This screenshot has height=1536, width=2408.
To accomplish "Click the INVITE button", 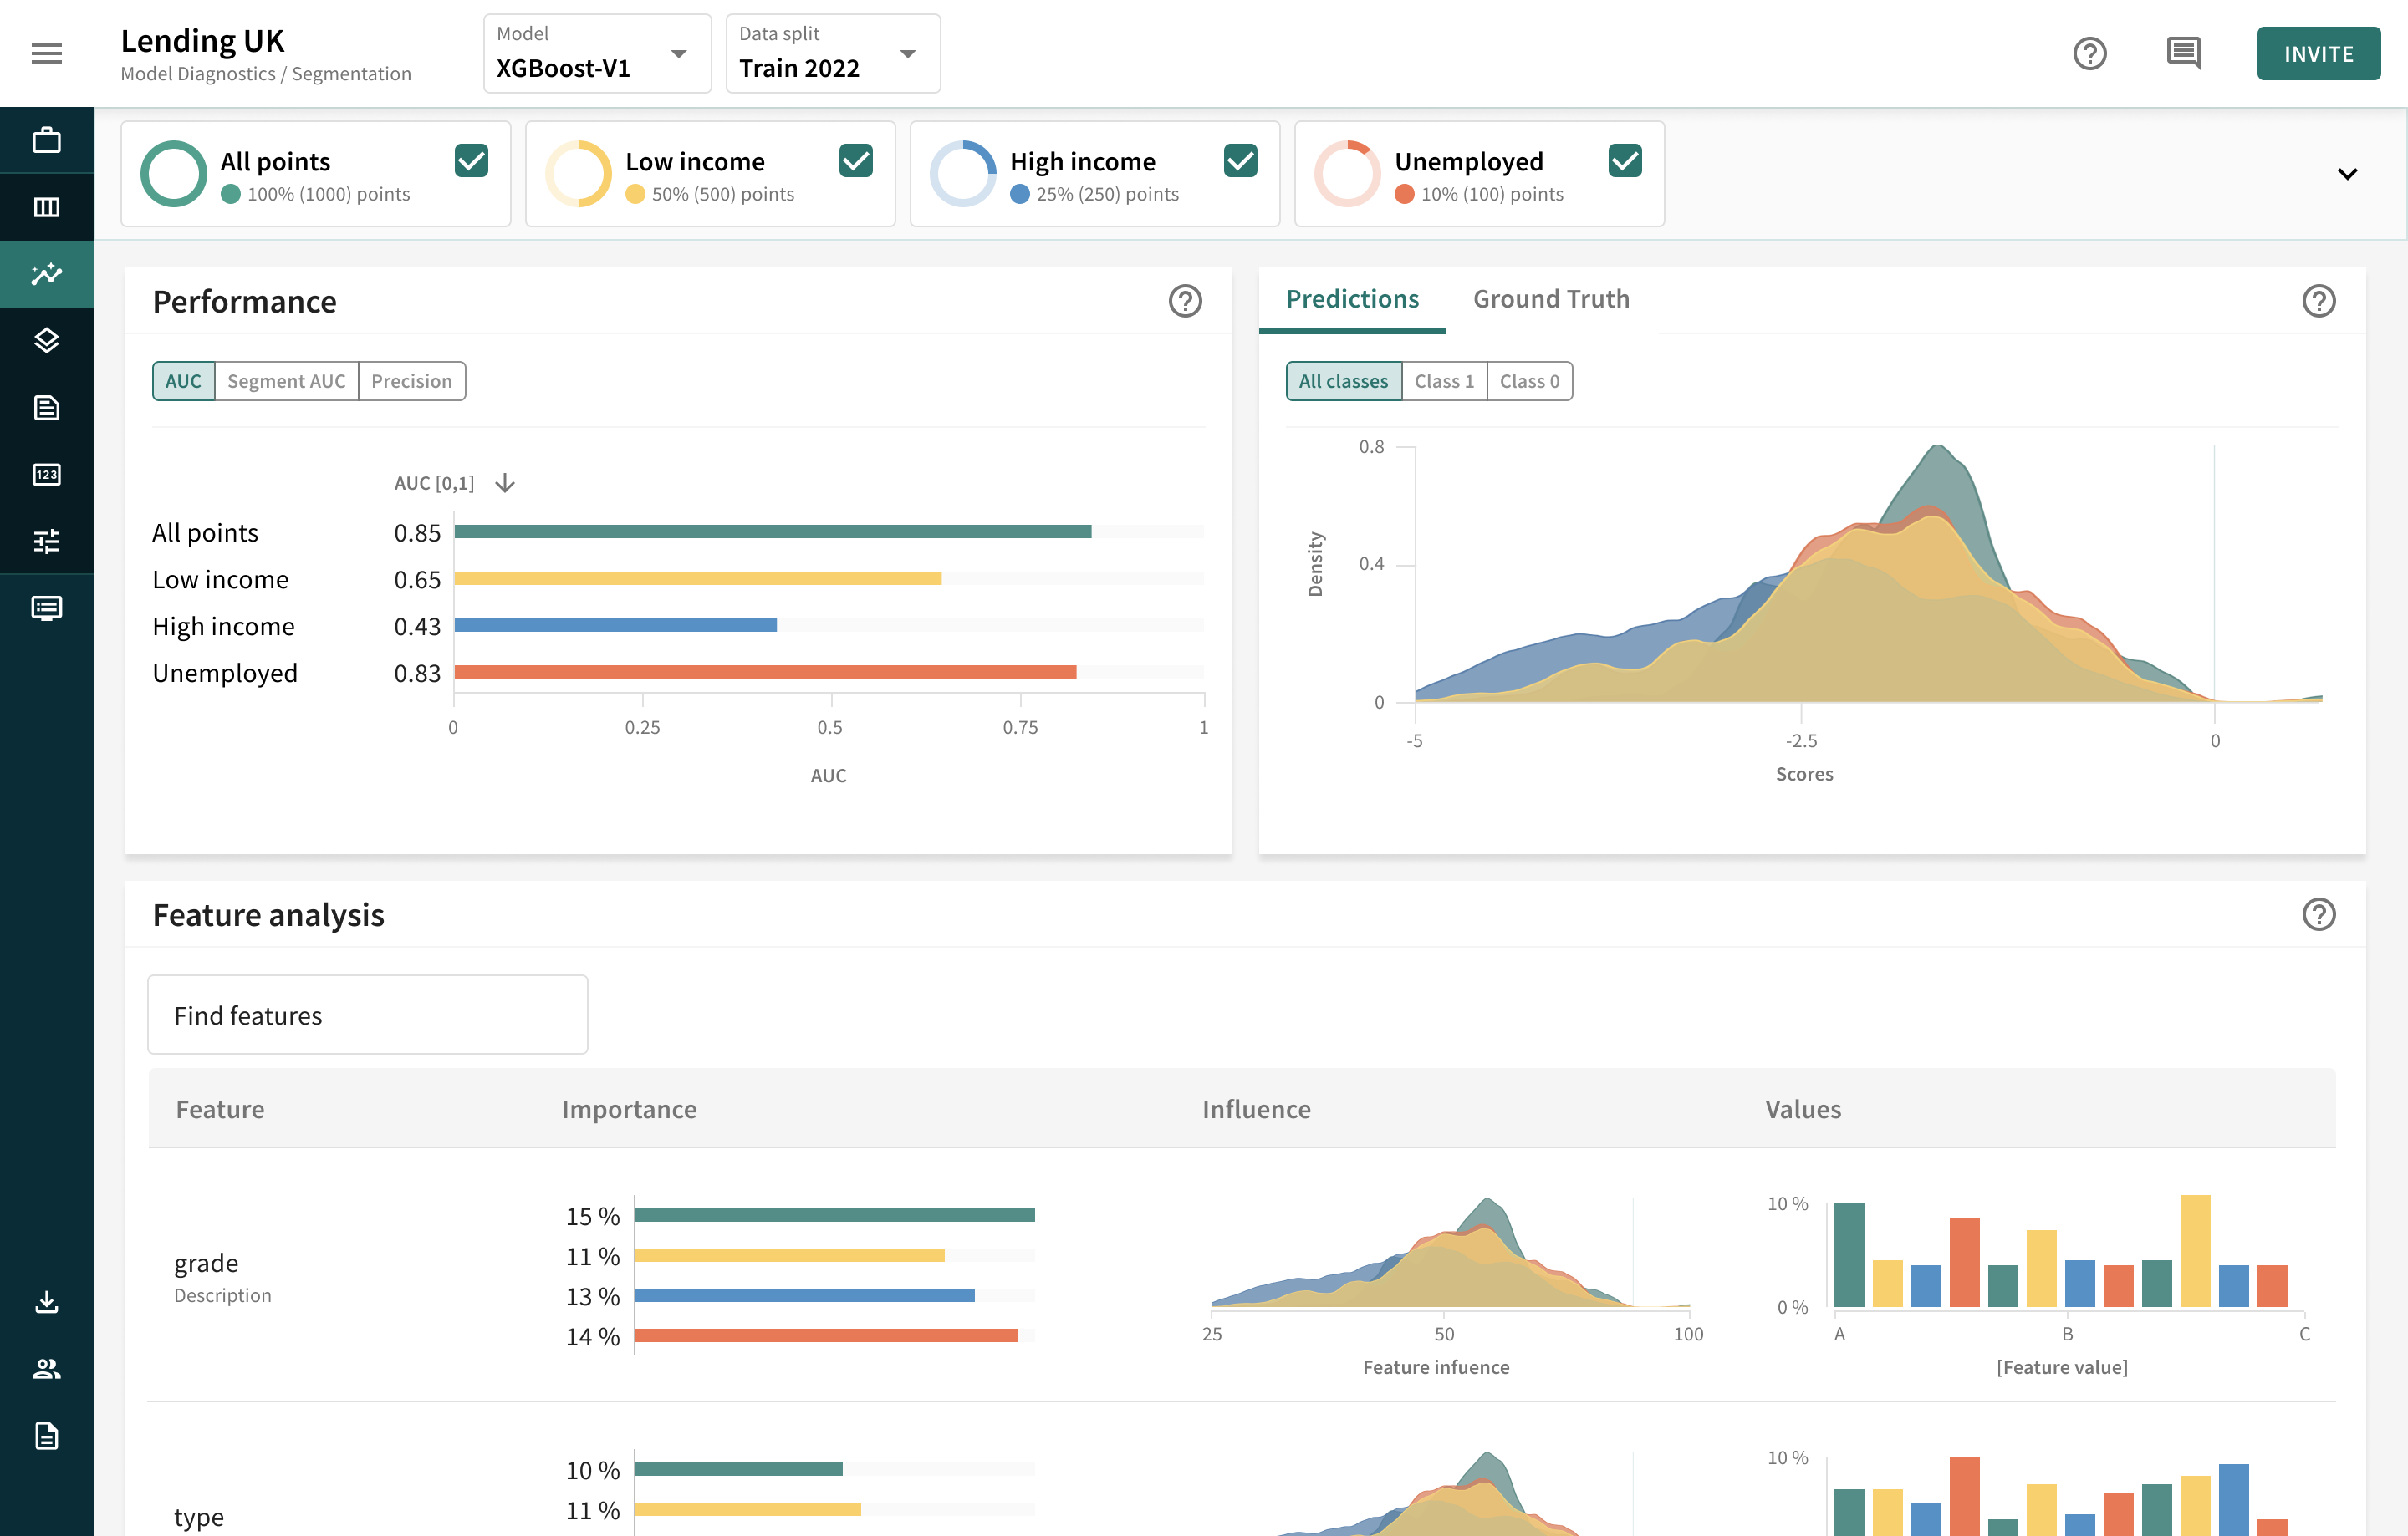I will click(2317, 53).
